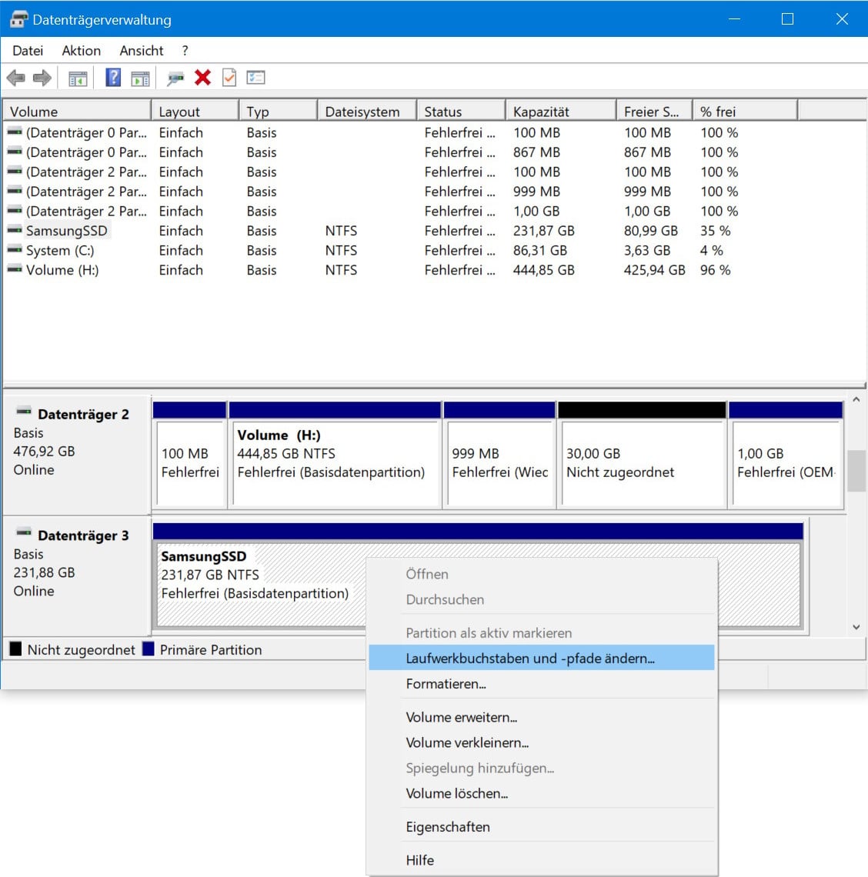Image resolution: width=868 pixels, height=877 pixels.
Task: Click the disk pane vertical scrollbar thumb
Action: pyautogui.click(x=856, y=471)
